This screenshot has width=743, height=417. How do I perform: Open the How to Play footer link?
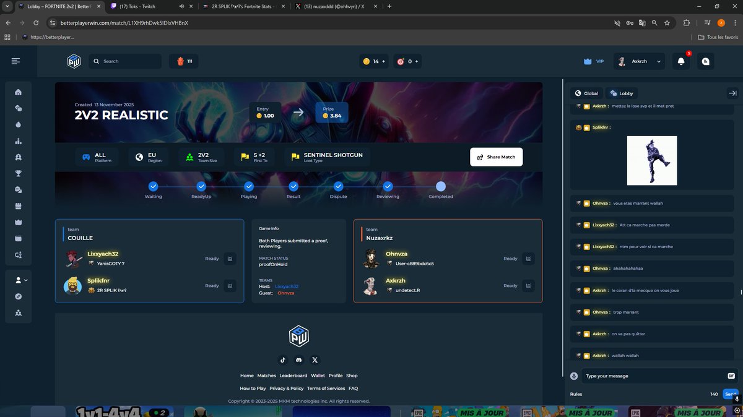tap(253, 389)
